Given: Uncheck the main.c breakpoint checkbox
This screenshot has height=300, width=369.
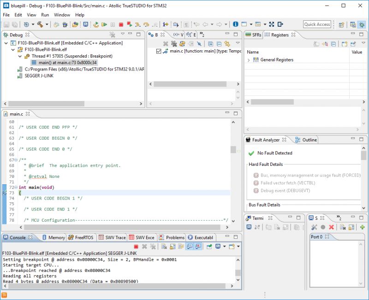Looking at the screenshot, I should click(159, 51).
